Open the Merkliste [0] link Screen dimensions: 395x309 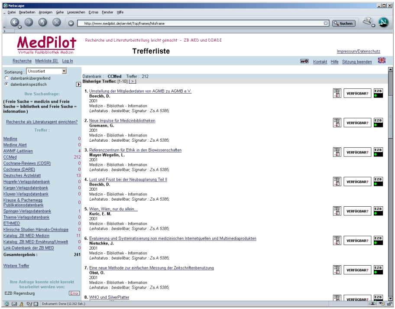(46, 61)
